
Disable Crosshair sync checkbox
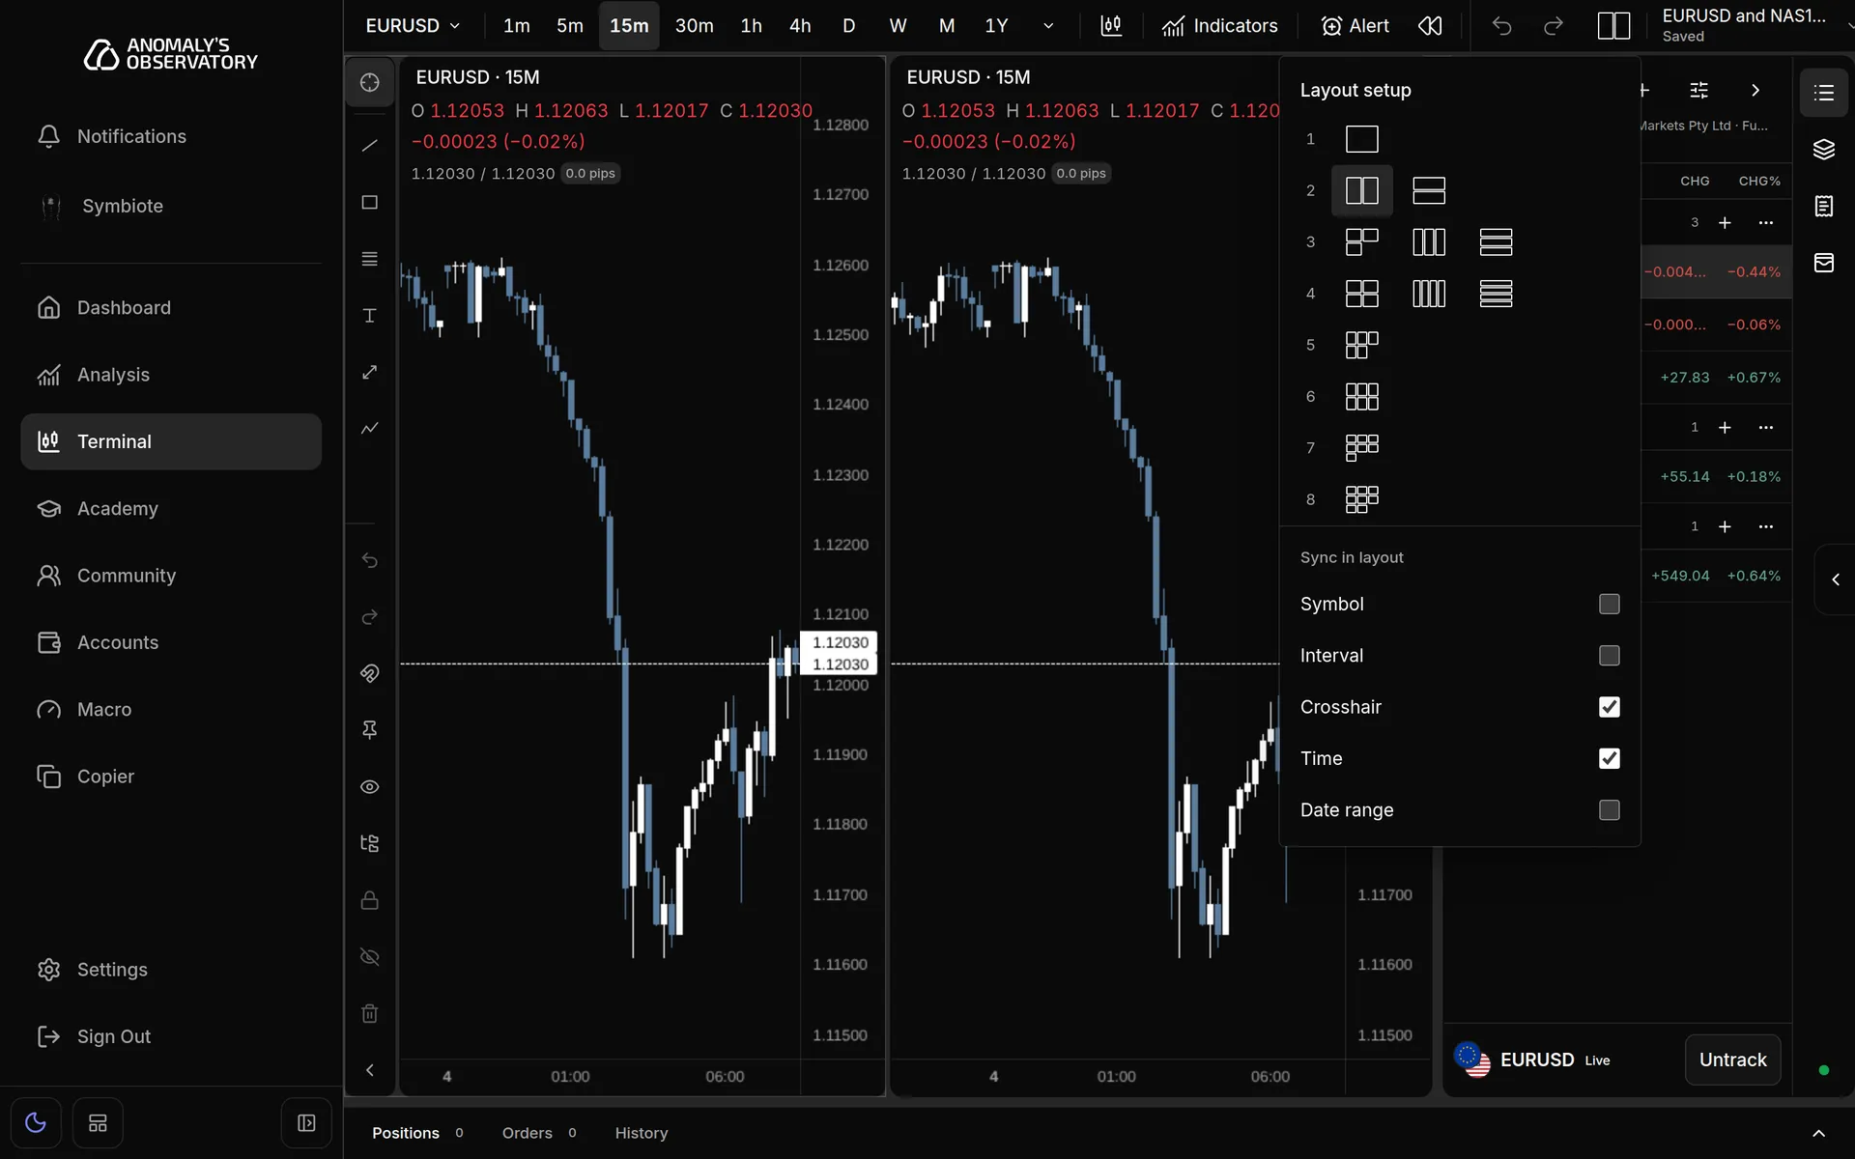pos(1609,707)
